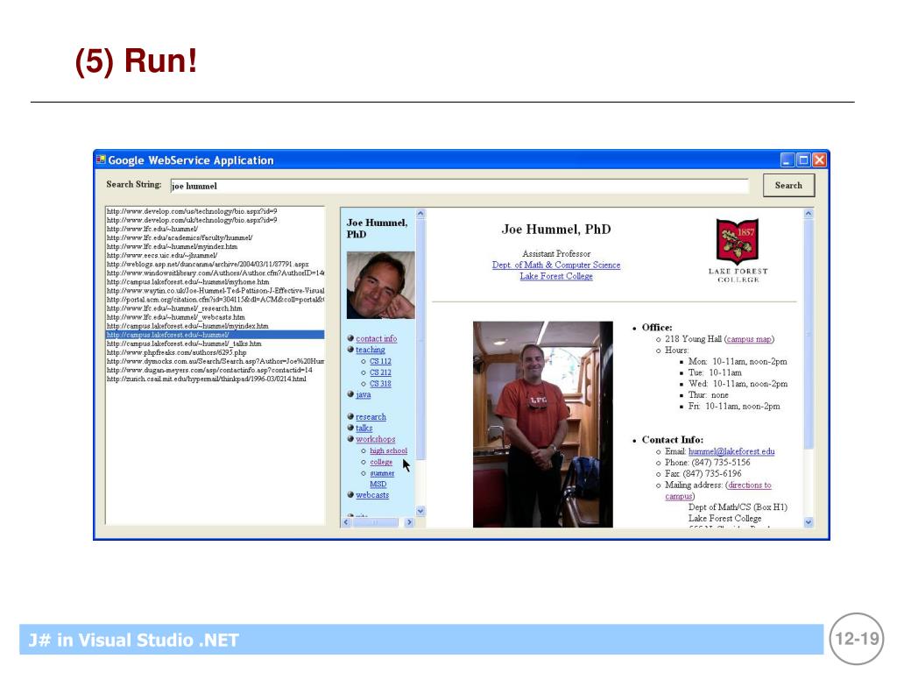Click the application icon in the title bar
897x673 pixels.
tap(102, 159)
